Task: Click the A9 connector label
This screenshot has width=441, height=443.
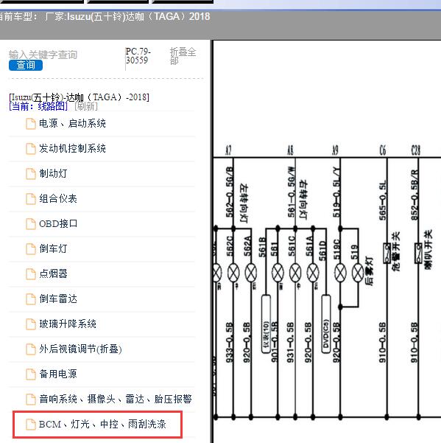Action: pyautogui.click(x=335, y=150)
